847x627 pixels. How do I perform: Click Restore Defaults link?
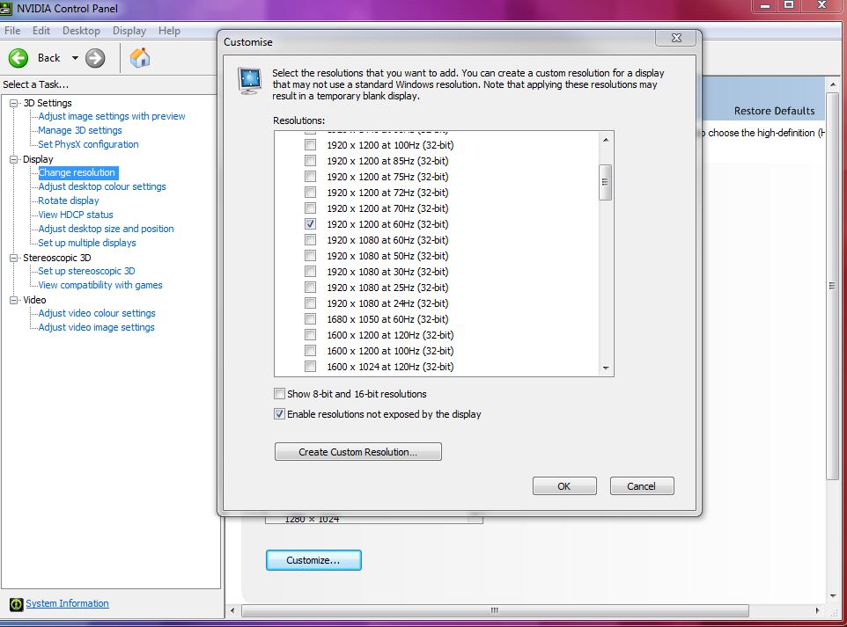(x=774, y=111)
